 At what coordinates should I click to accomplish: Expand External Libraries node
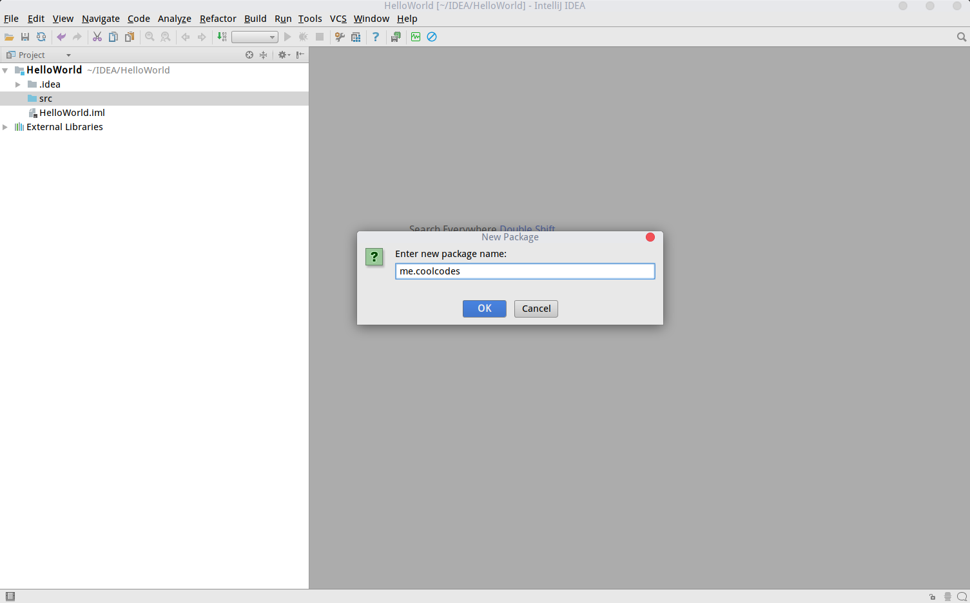click(x=5, y=127)
